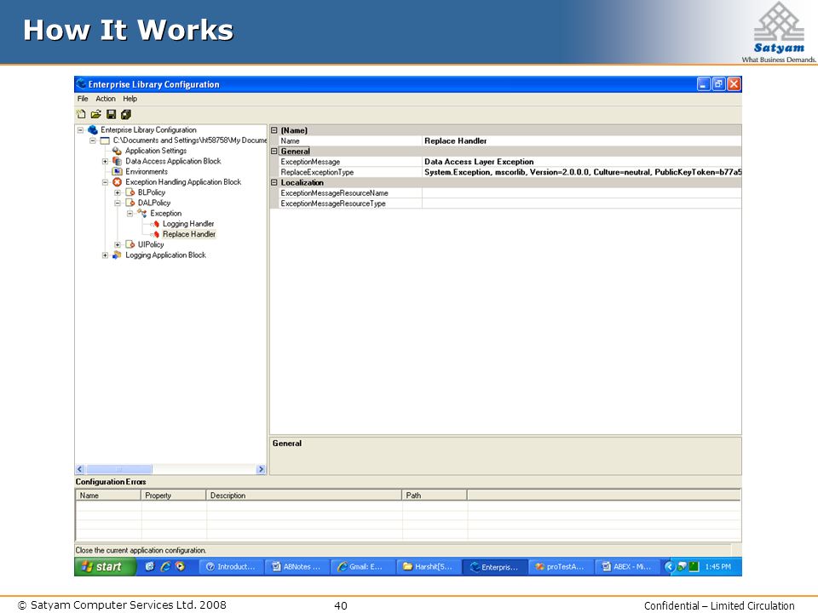Screen dimensions: 818x613
Task: Collapse the Exception Handling Application Block node
Action: point(106,182)
